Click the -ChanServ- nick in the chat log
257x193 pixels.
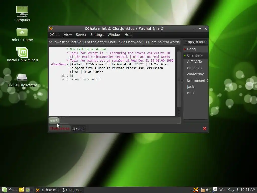(59, 64)
